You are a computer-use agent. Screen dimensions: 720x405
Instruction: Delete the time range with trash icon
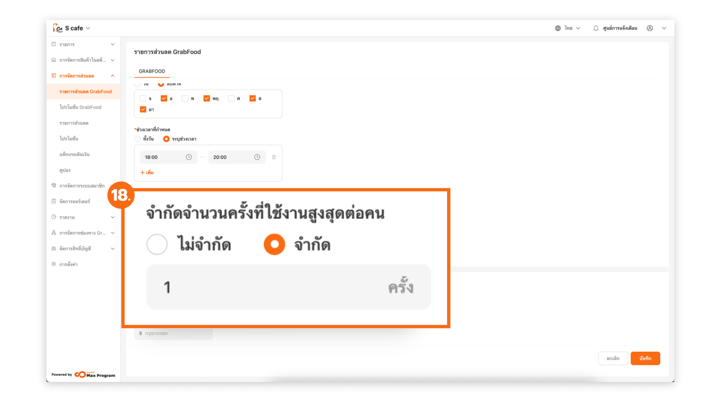(x=274, y=157)
